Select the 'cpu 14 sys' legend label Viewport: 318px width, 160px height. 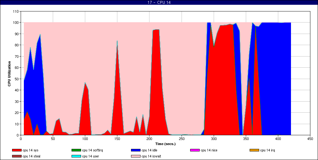pyautogui.click(x=31, y=150)
